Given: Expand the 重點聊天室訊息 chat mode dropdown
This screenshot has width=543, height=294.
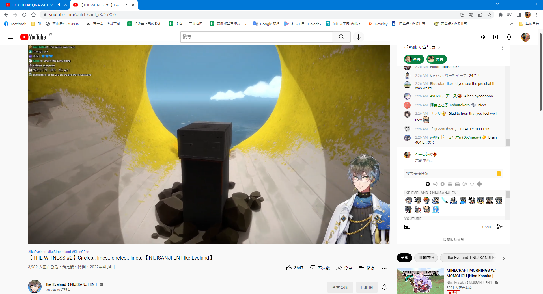Looking at the screenshot, I should [422, 48].
